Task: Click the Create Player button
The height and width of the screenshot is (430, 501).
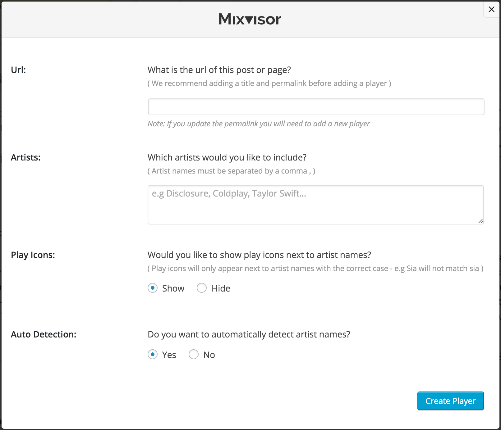Action: point(450,401)
